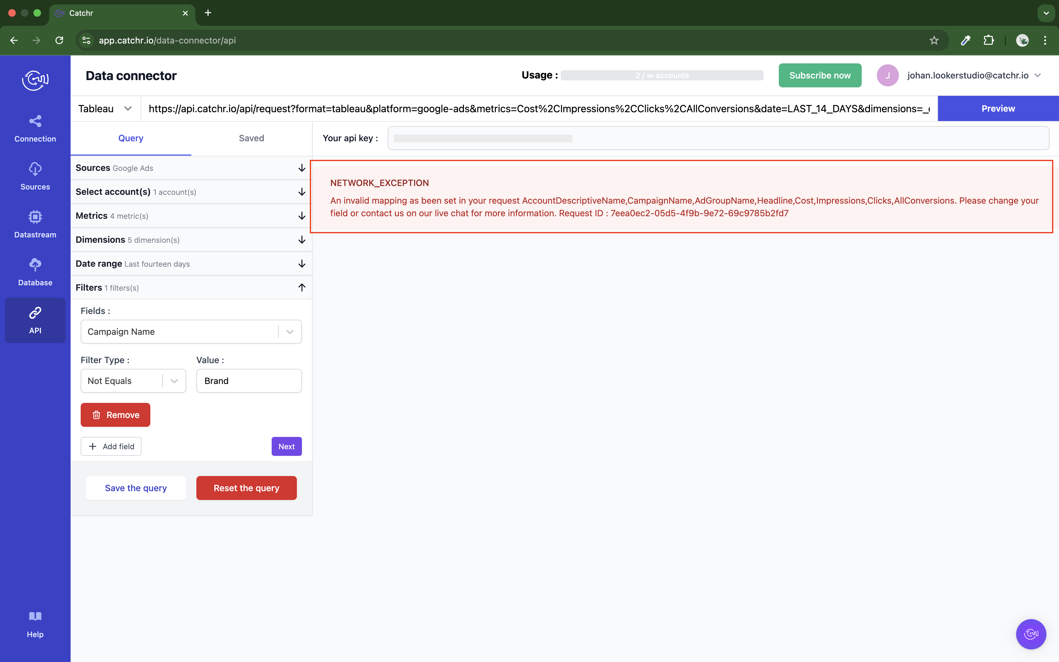The width and height of the screenshot is (1059, 662).
Task: Click the Data connector page title
Action: click(x=131, y=76)
